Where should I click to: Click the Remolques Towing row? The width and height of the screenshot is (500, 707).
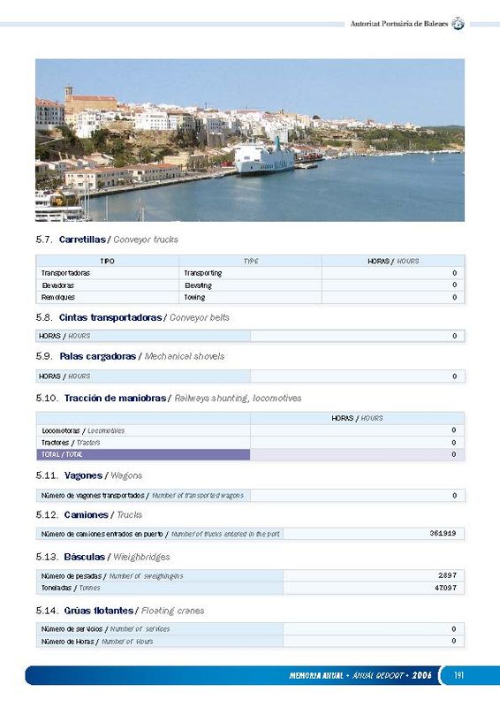pyautogui.click(x=250, y=297)
